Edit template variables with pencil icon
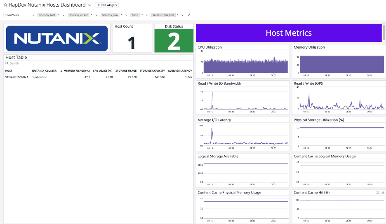386x224 pixels. (x=189, y=15)
